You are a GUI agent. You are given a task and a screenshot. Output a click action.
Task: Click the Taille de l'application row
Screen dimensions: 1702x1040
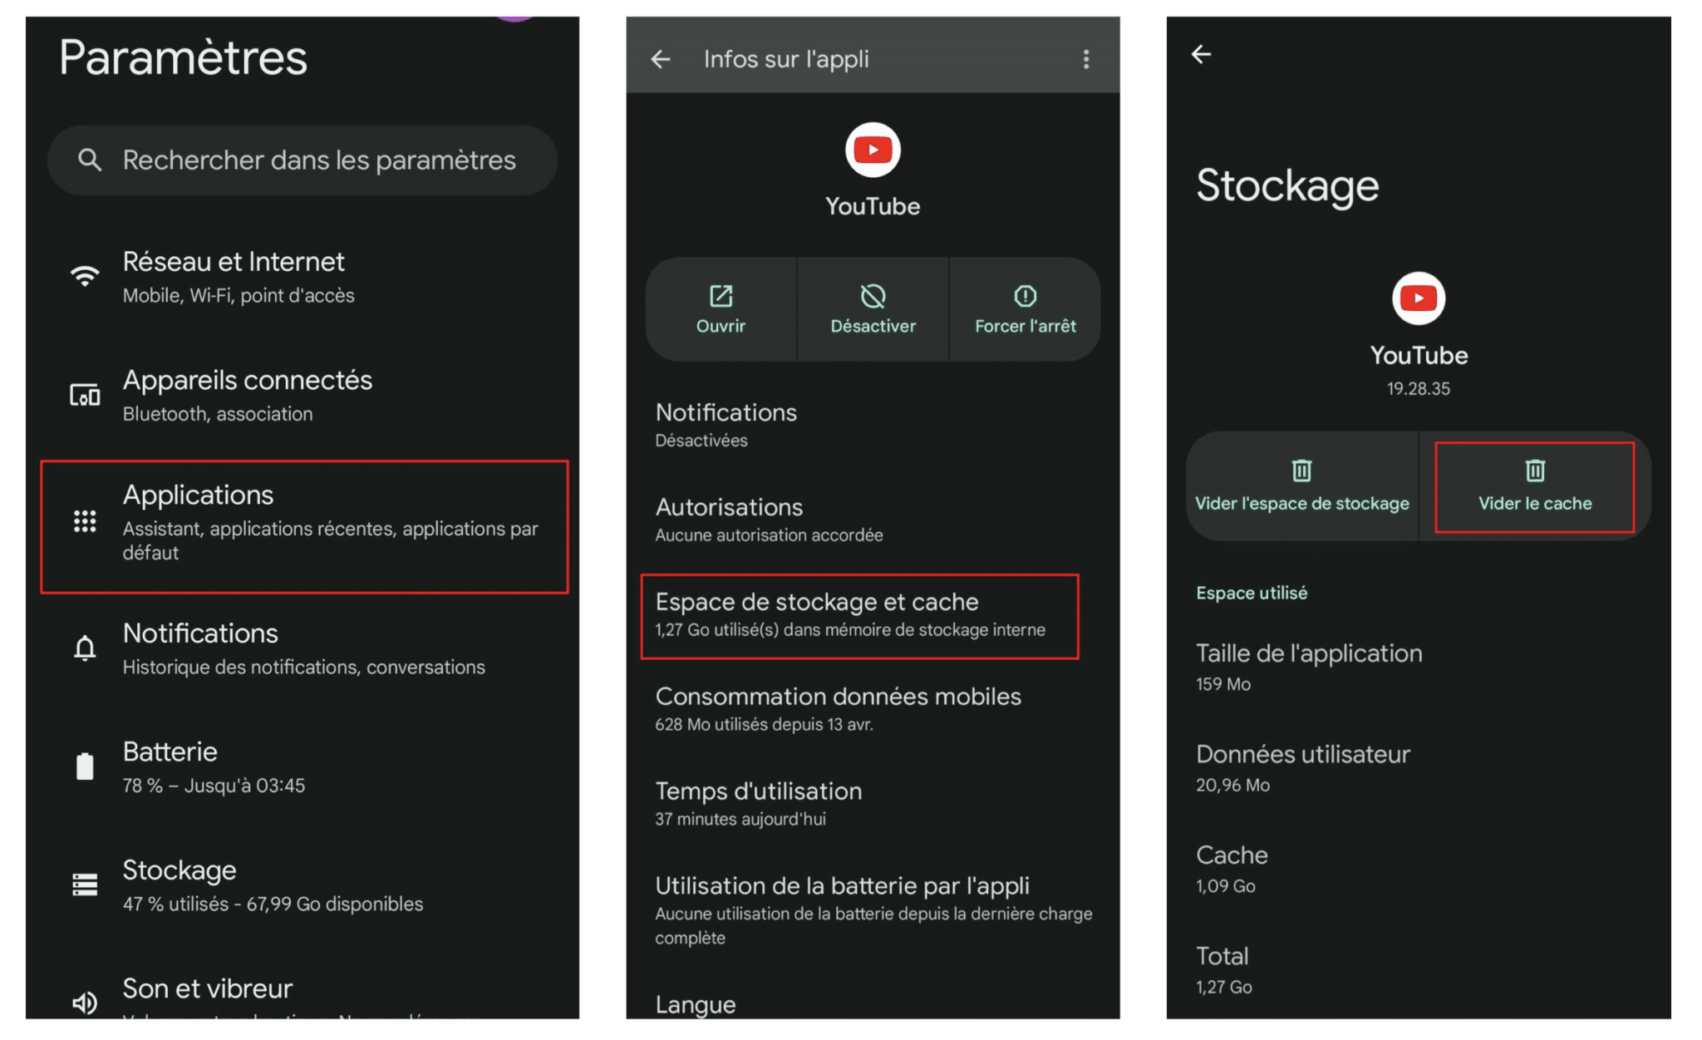click(x=1419, y=667)
